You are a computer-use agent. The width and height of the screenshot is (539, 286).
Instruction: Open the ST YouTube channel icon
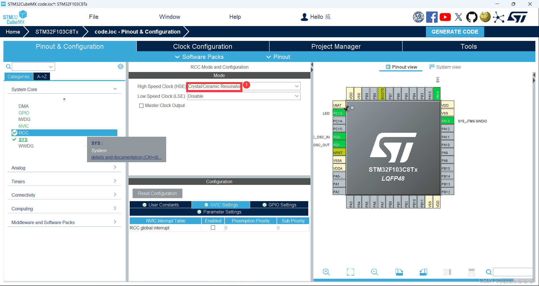click(x=445, y=17)
